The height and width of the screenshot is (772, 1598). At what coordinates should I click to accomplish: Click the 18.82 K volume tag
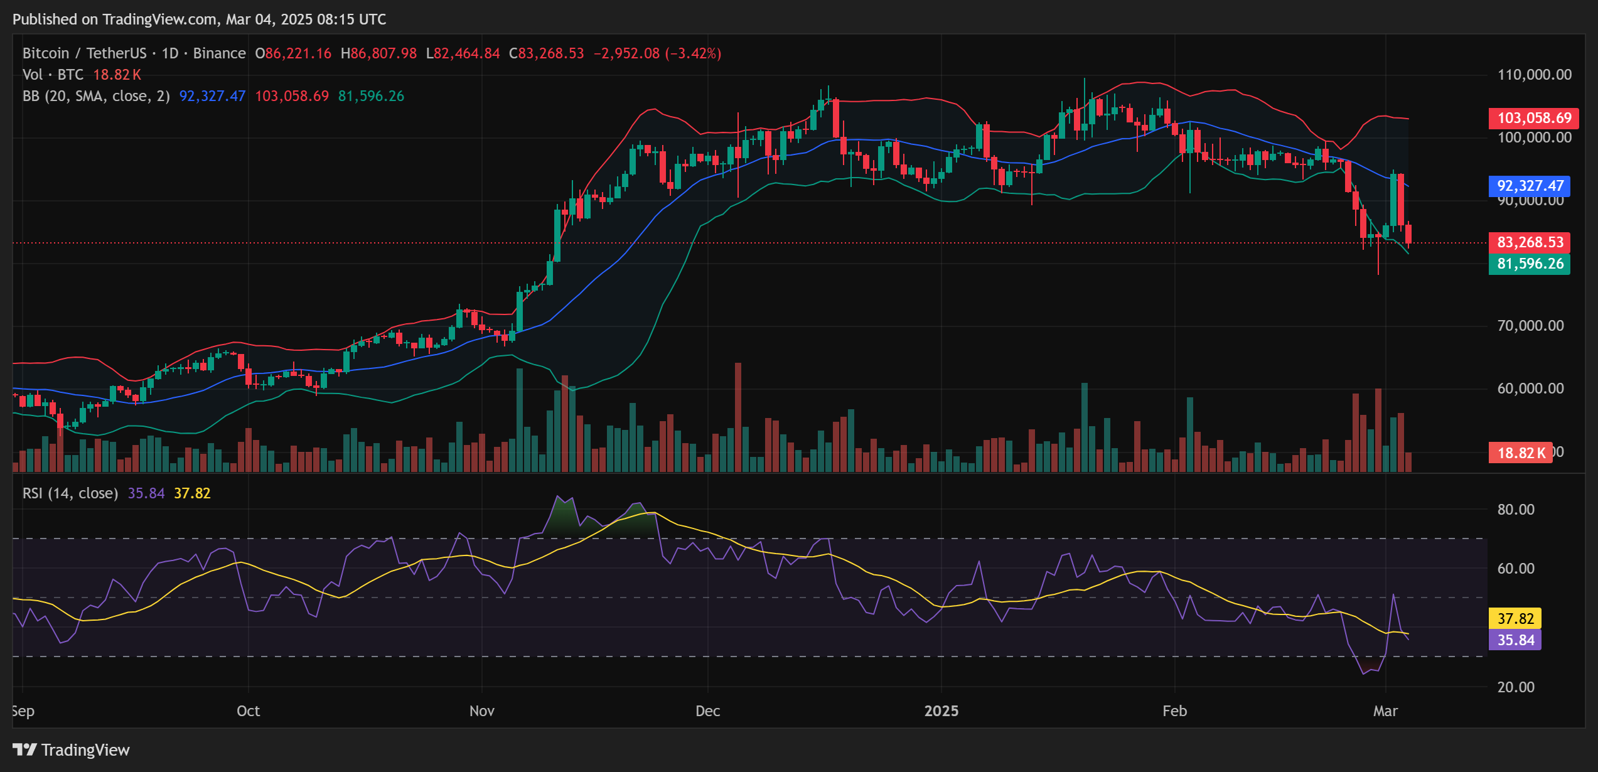tap(1520, 453)
